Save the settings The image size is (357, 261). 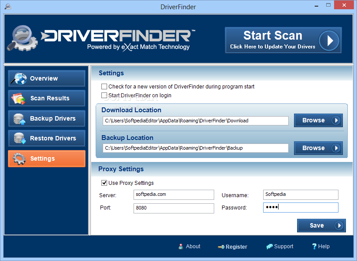pyautogui.click(x=321, y=225)
